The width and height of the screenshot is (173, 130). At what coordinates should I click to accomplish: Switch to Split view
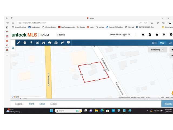click(154, 43)
